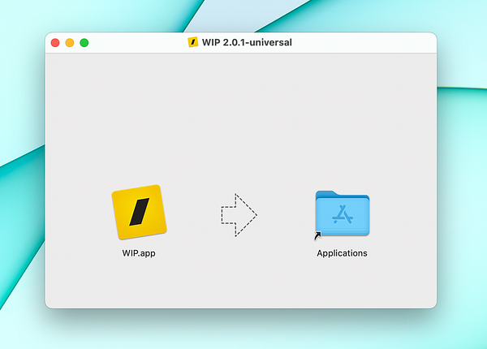Screen dimensions: 487x349
Task: Click the desktop wallpaper beneath the window
Action: click(x=241, y=330)
